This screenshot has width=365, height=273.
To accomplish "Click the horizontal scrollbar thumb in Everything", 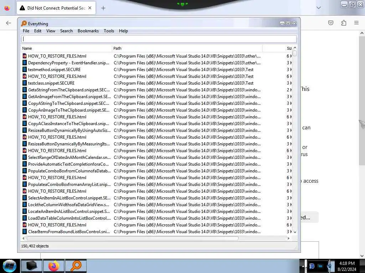I will tap(133, 238).
